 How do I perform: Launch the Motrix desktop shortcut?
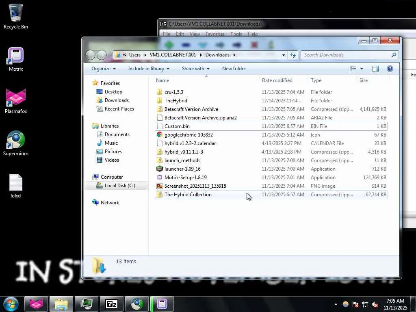pos(16,59)
